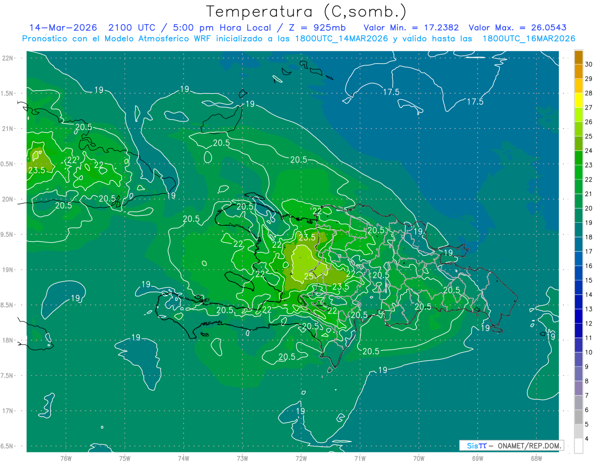This screenshot has height=465, width=602.
Task: Click the "16" label on the color scale
Action: (589, 266)
